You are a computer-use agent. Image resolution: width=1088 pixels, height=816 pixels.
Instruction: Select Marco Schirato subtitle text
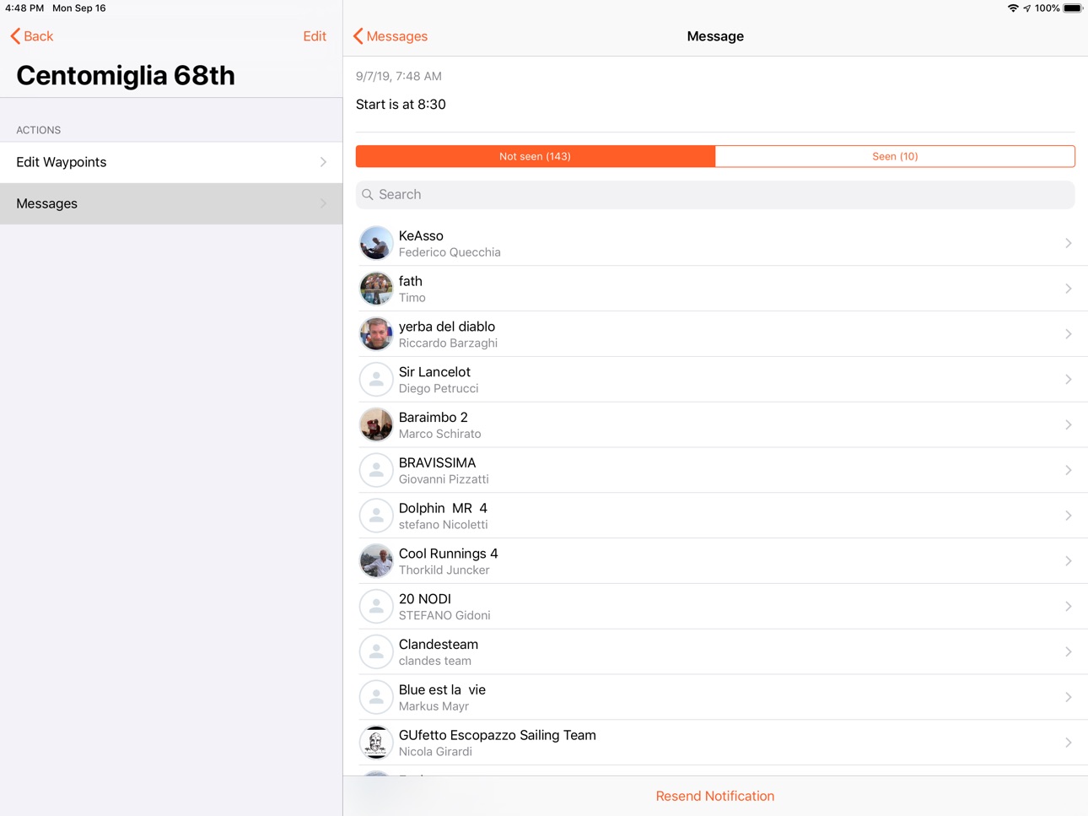(x=440, y=435)
